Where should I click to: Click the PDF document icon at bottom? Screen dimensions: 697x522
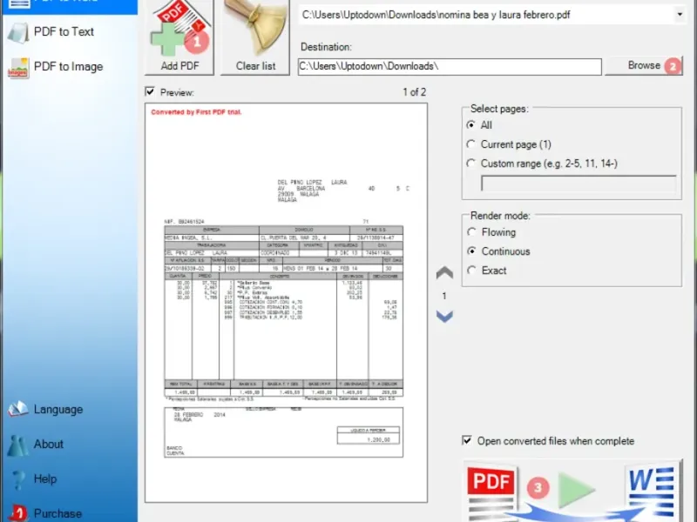point(491,492)
